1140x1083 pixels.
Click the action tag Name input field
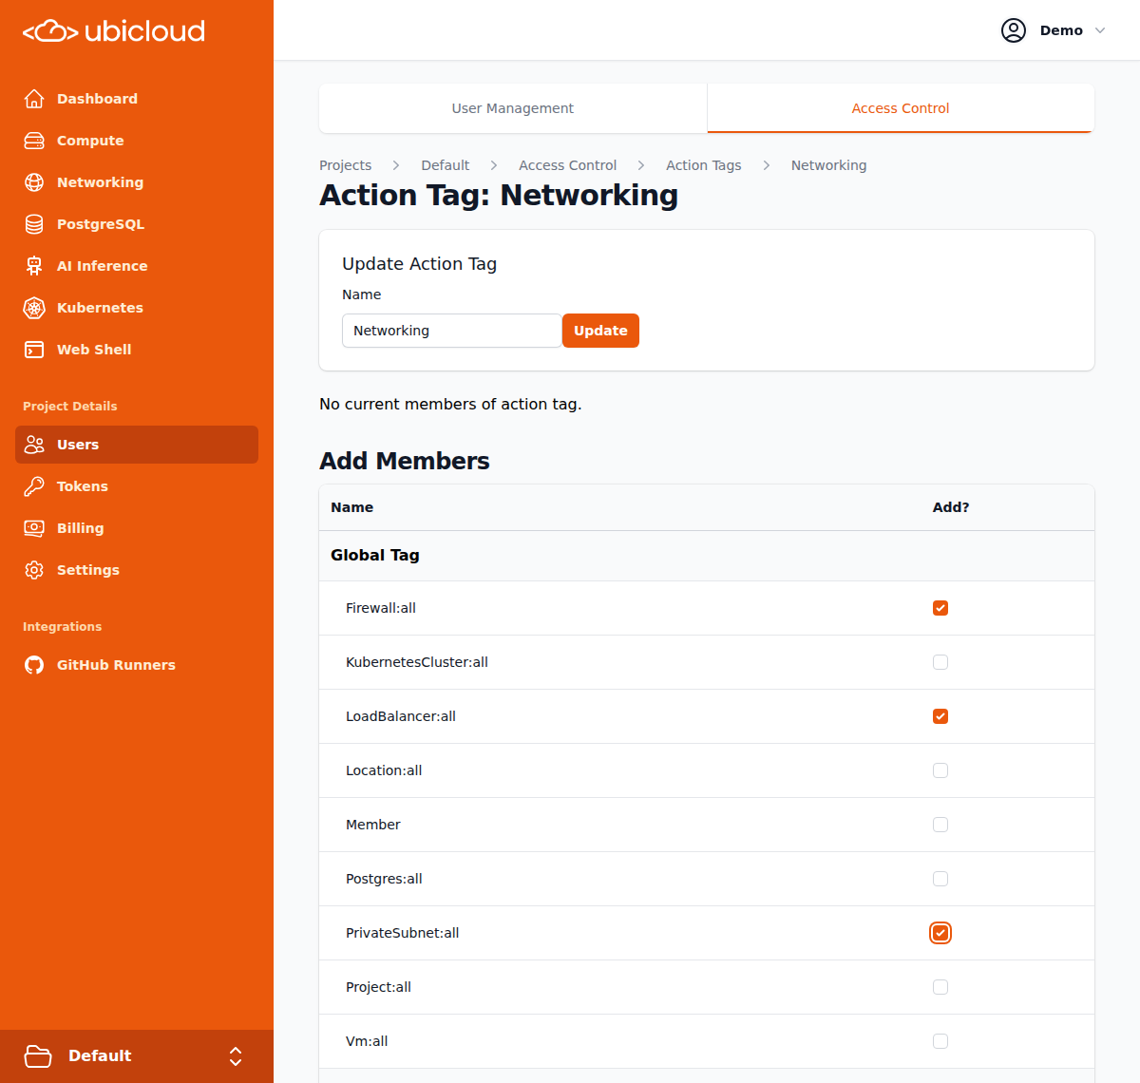click(452, 331)
